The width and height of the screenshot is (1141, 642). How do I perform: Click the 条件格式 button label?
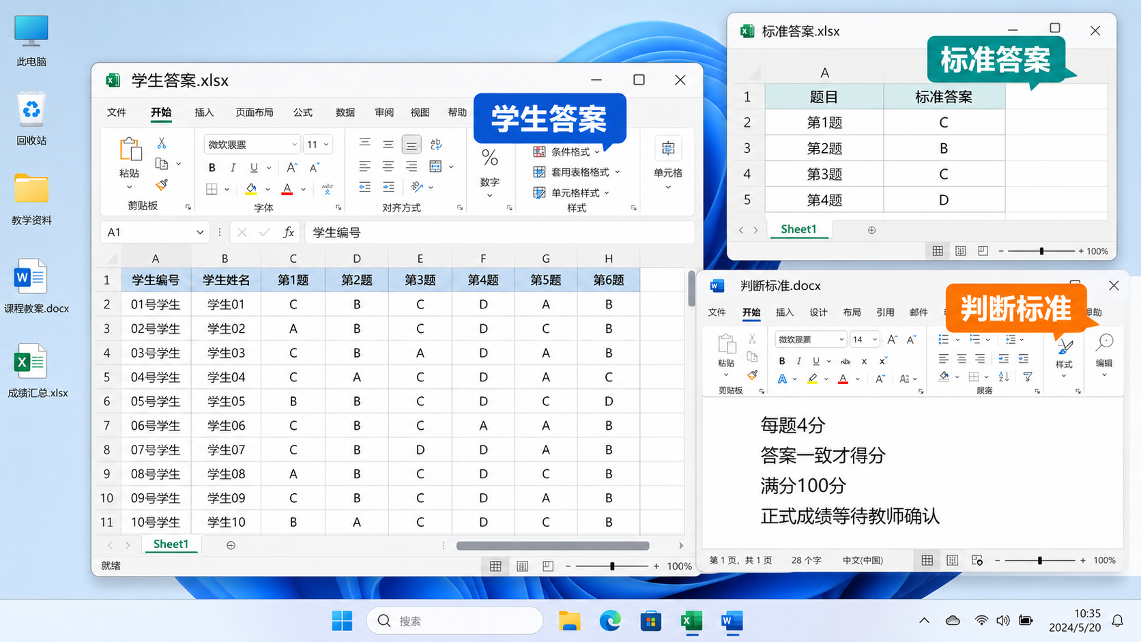pyautogui.click(x=570, y=151)
